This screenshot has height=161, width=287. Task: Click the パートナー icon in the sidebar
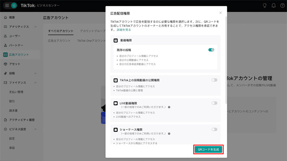click(x=5, y=45)
